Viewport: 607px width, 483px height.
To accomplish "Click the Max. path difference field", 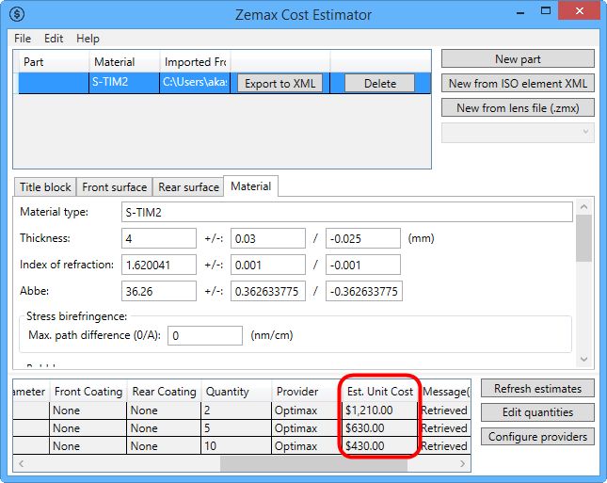I will tap(204, 335).
